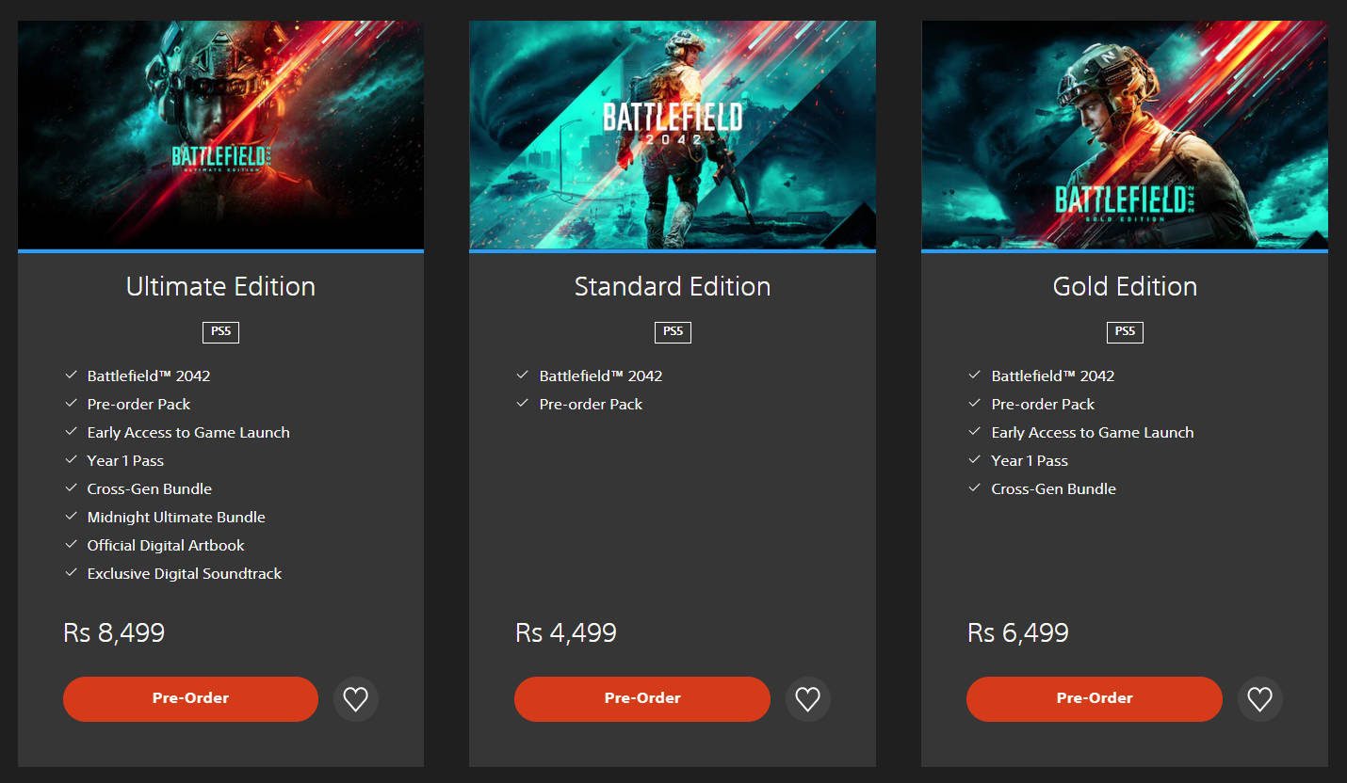The image size is (1347, 783).
Task: Open the Battlefield 2042 Ultimate Edition cover image
Action: pos(220,135)
